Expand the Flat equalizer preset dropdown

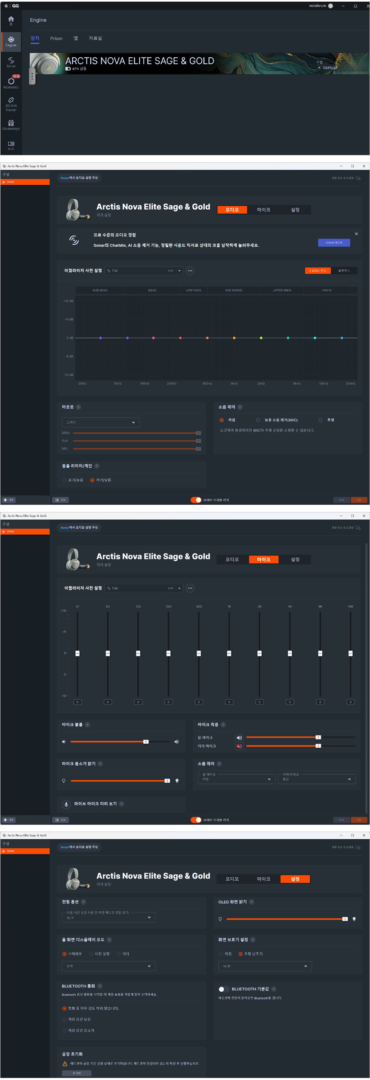coord(144,271)
